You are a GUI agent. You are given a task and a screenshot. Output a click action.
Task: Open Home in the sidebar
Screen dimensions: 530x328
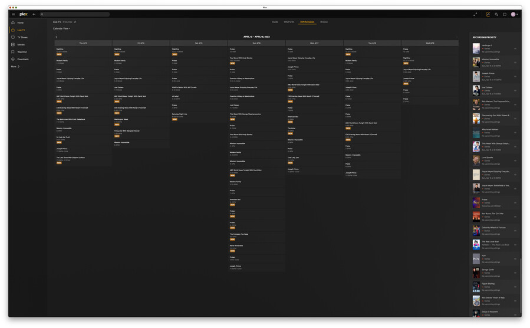pyautogui.click(x=20, y=22)
